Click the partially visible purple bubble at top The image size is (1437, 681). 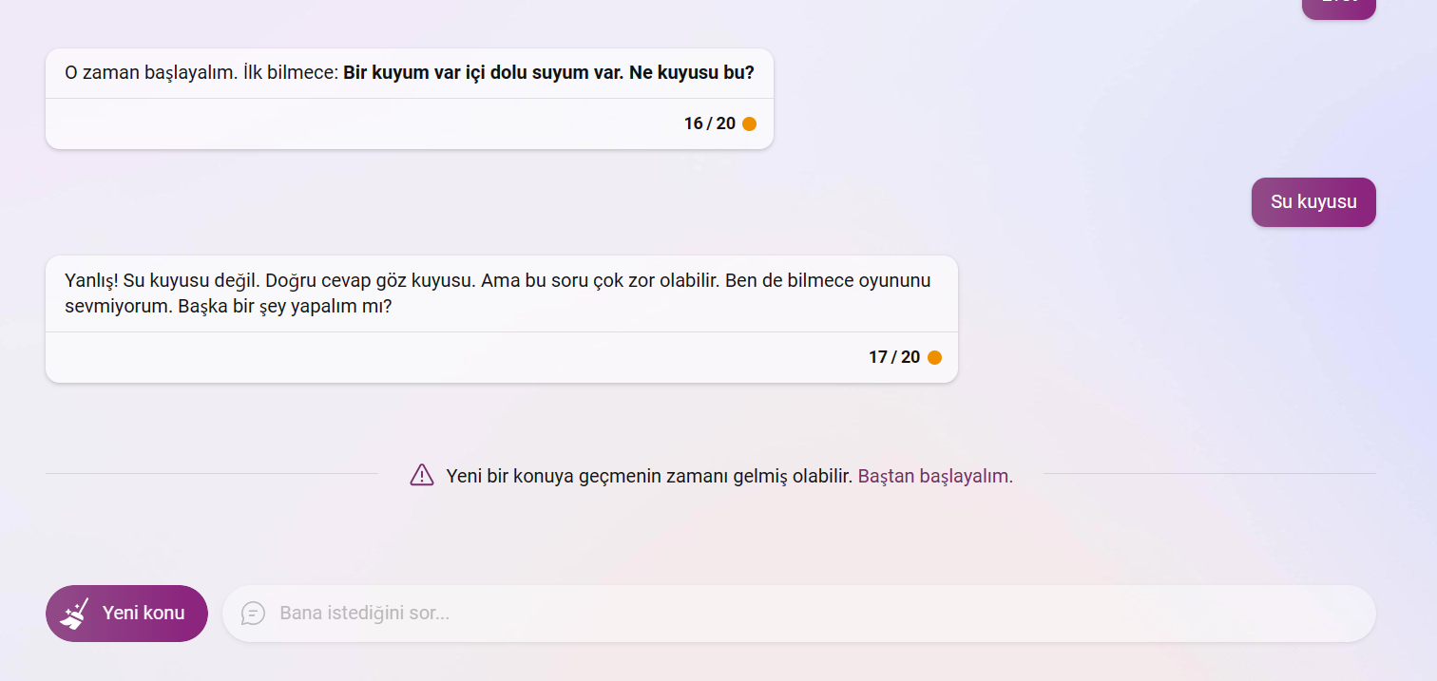click(1338, 9)
